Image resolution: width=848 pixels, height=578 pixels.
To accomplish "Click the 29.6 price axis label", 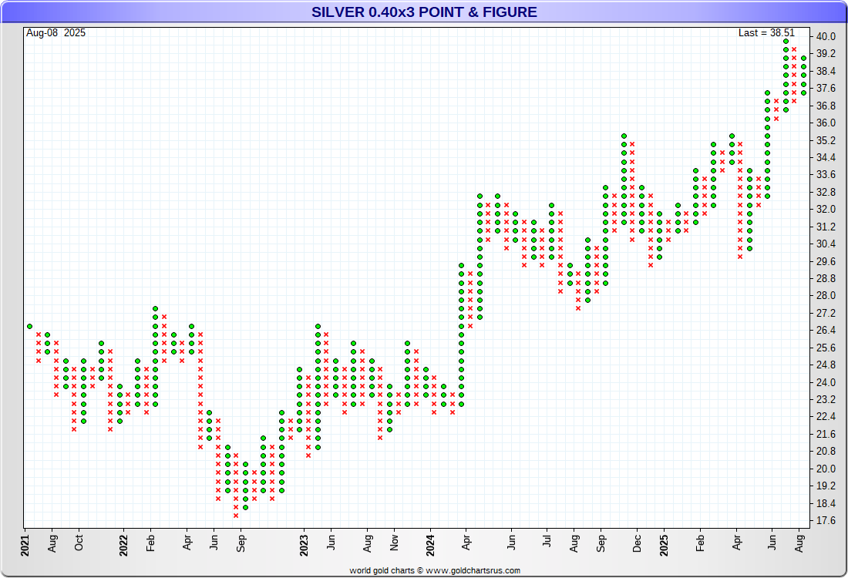I will tap(826, 262).
